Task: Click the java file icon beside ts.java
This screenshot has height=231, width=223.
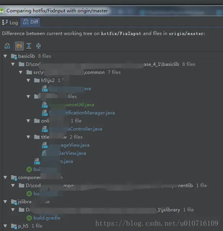Action: 37,161
